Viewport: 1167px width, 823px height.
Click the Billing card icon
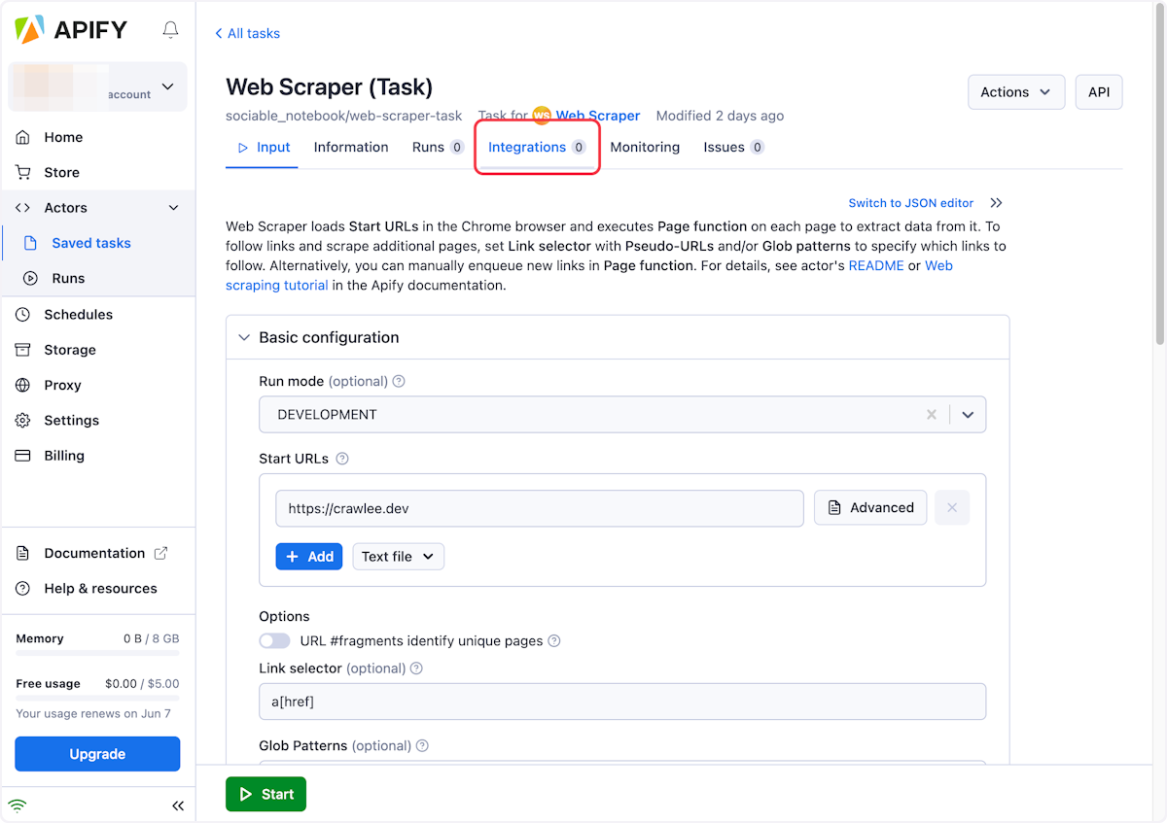point(23,456)
